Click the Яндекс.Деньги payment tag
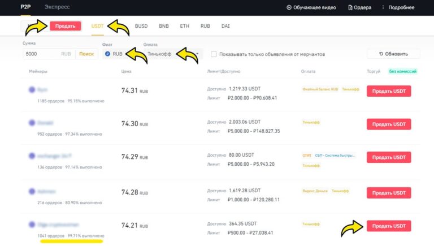Screen dimensions: 434x246 coord(315,191)
